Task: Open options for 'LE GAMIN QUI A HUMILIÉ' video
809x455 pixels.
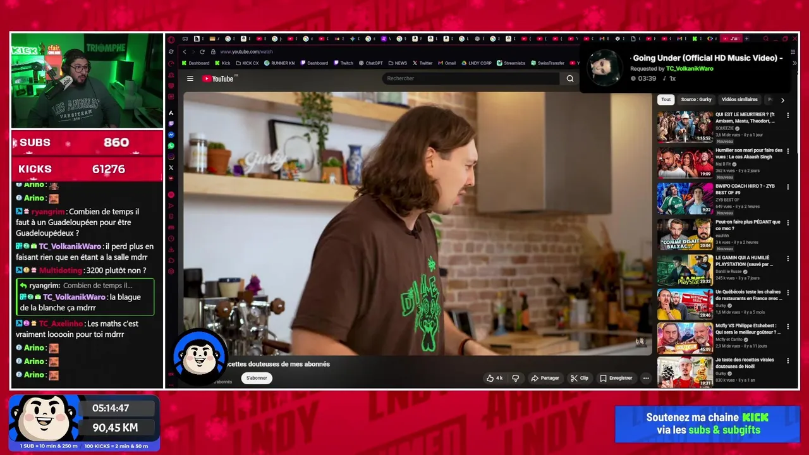Action: click(x=788, y=259)
